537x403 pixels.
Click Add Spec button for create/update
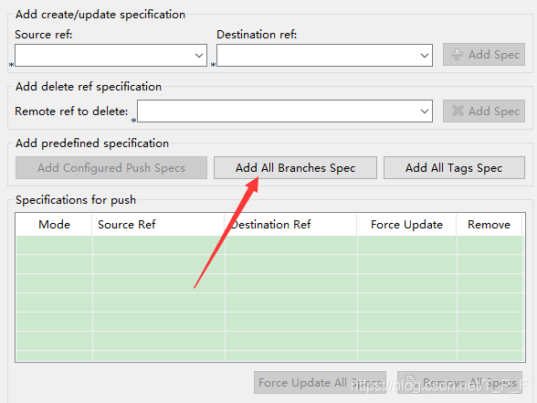tap(484, 55)
